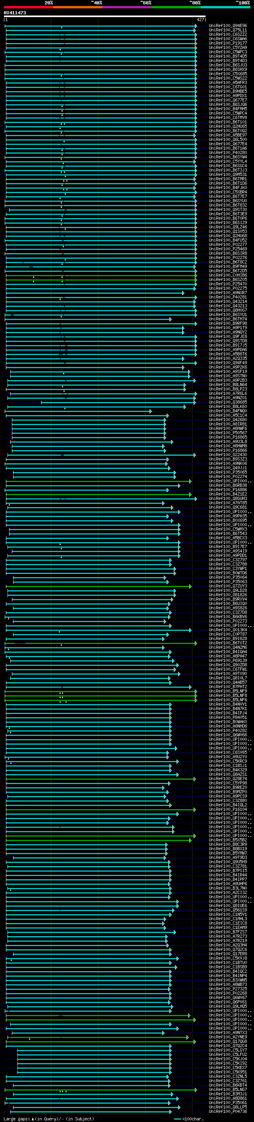Screen dimensions: 254x1122
Task: Select the UniRef100_B9FM49 label
Action: click(228, 267)
